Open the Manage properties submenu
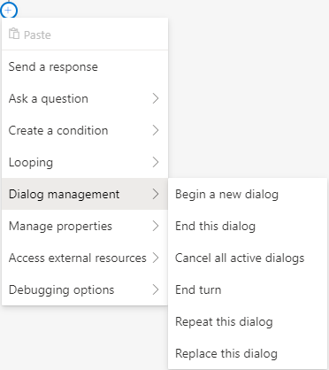The image size is (329, 370). pos(85,226)
